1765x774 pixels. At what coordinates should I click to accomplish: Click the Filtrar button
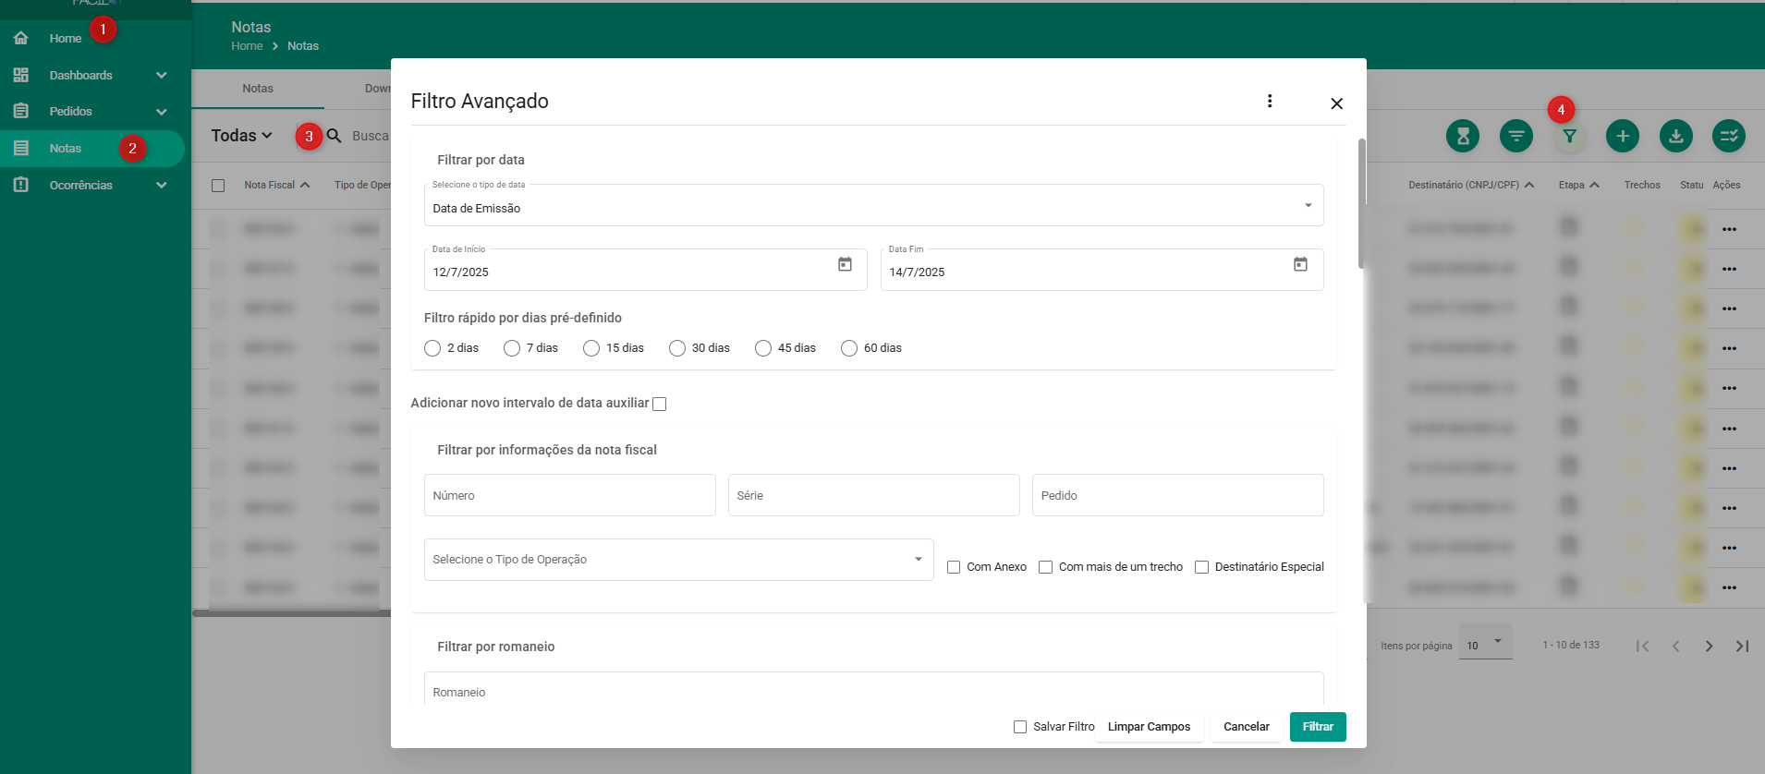click(x=1318, y=727)
